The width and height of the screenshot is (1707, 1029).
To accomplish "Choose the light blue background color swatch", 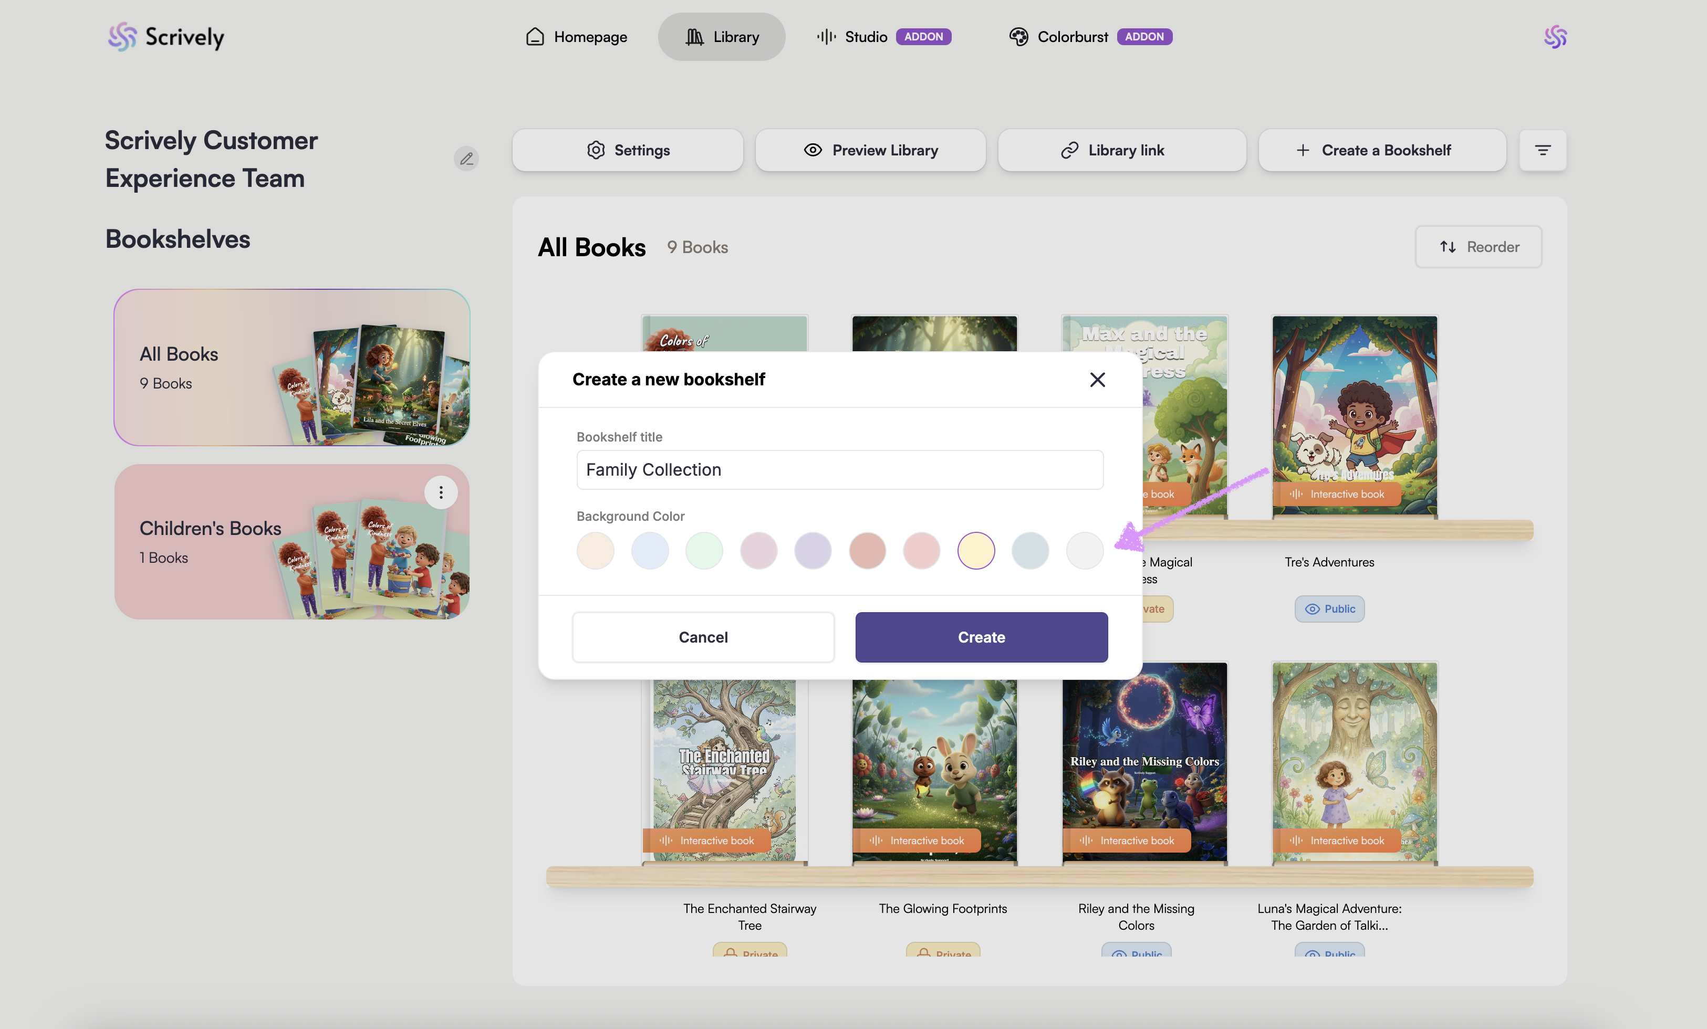I will click(650, 551).
